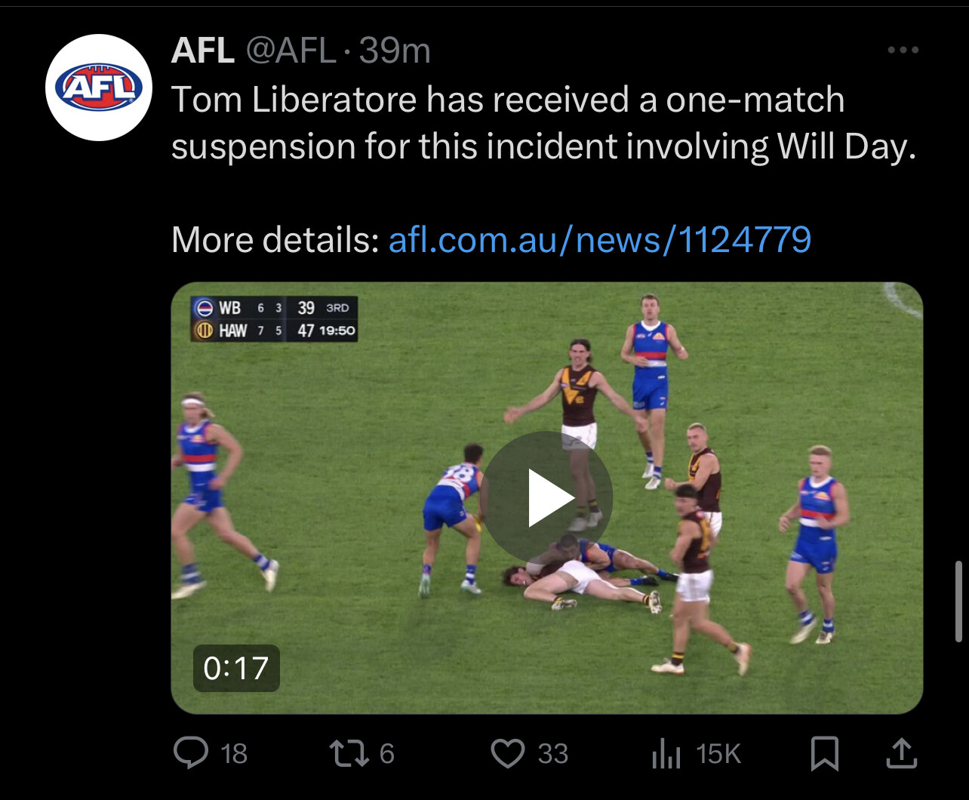Like the tweet with heart icon
The image size is (969, 800).
click(x=508, y=753)
